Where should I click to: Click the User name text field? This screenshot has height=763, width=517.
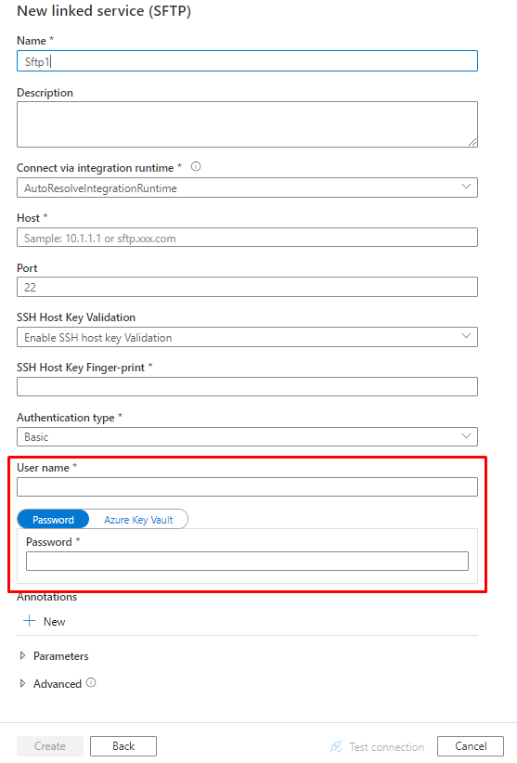[247, 486]
